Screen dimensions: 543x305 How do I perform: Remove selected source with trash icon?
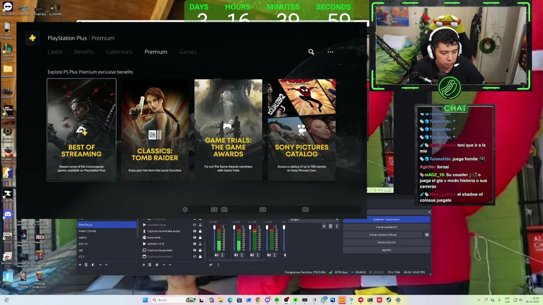point(150,265)
